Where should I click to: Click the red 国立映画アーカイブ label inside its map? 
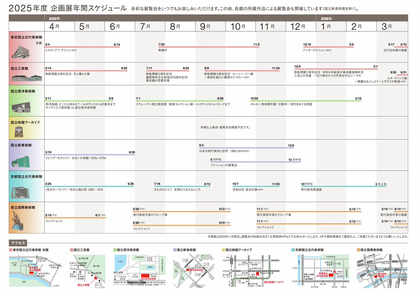point(273,282)
